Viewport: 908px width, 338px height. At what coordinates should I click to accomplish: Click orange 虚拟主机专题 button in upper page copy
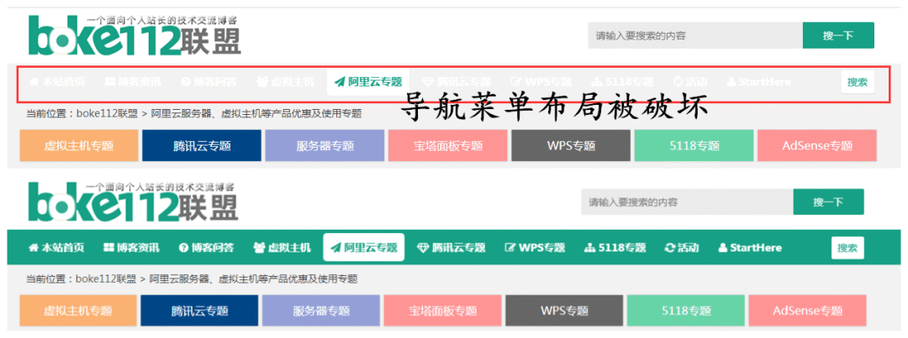click(79, 145)
